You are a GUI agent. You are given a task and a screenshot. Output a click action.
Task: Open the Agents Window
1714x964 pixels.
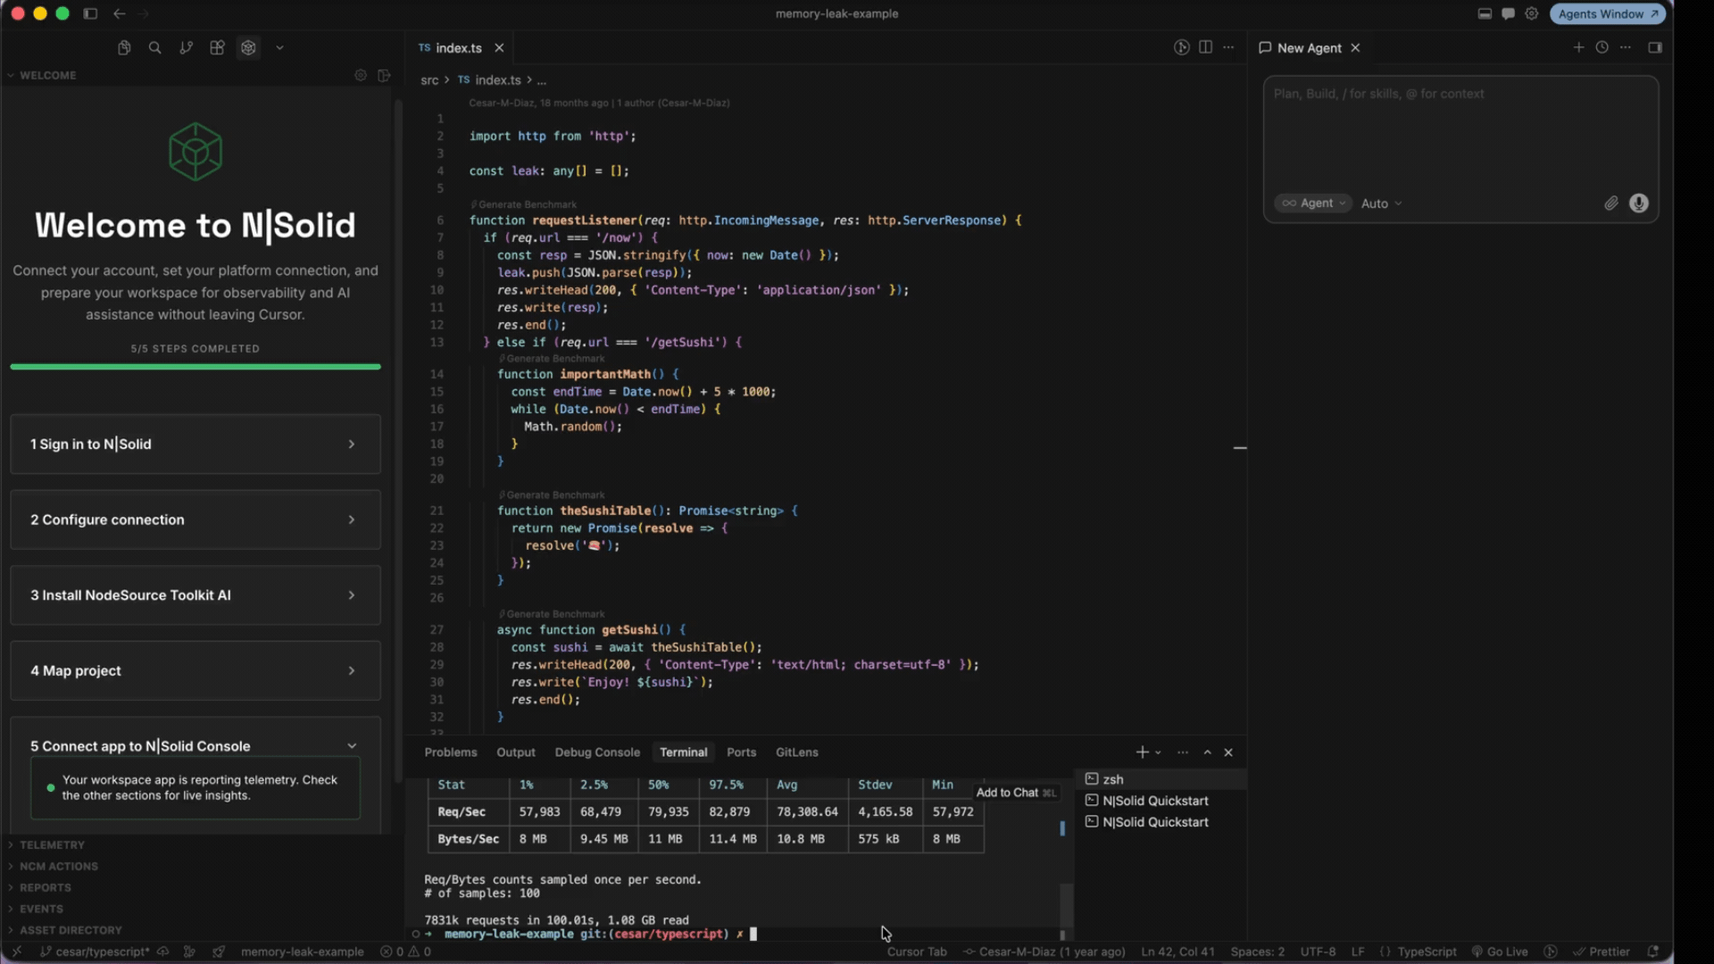pos(1607,13)
